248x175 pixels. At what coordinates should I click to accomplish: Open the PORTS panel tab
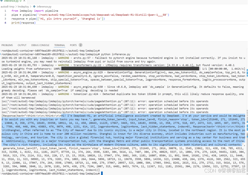point(73,45)
